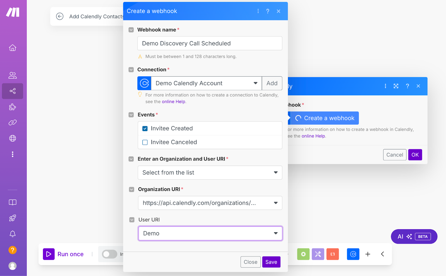This screenshot has height=276, width=446.
Task: Check Invitee Canceled event checkbox
Action: click(x=145, y=142)
